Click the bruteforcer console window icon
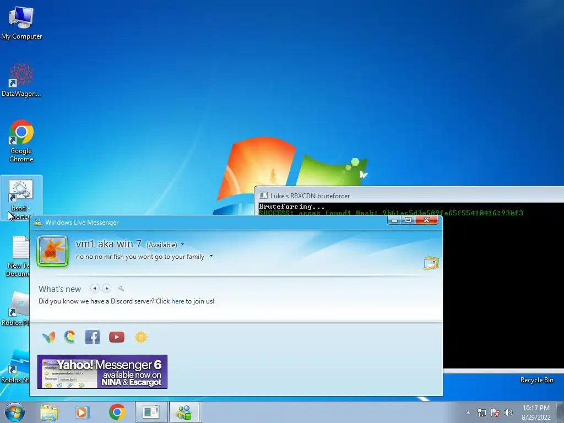The width and height of the screenshot is (564, 423). click(263, 196)
